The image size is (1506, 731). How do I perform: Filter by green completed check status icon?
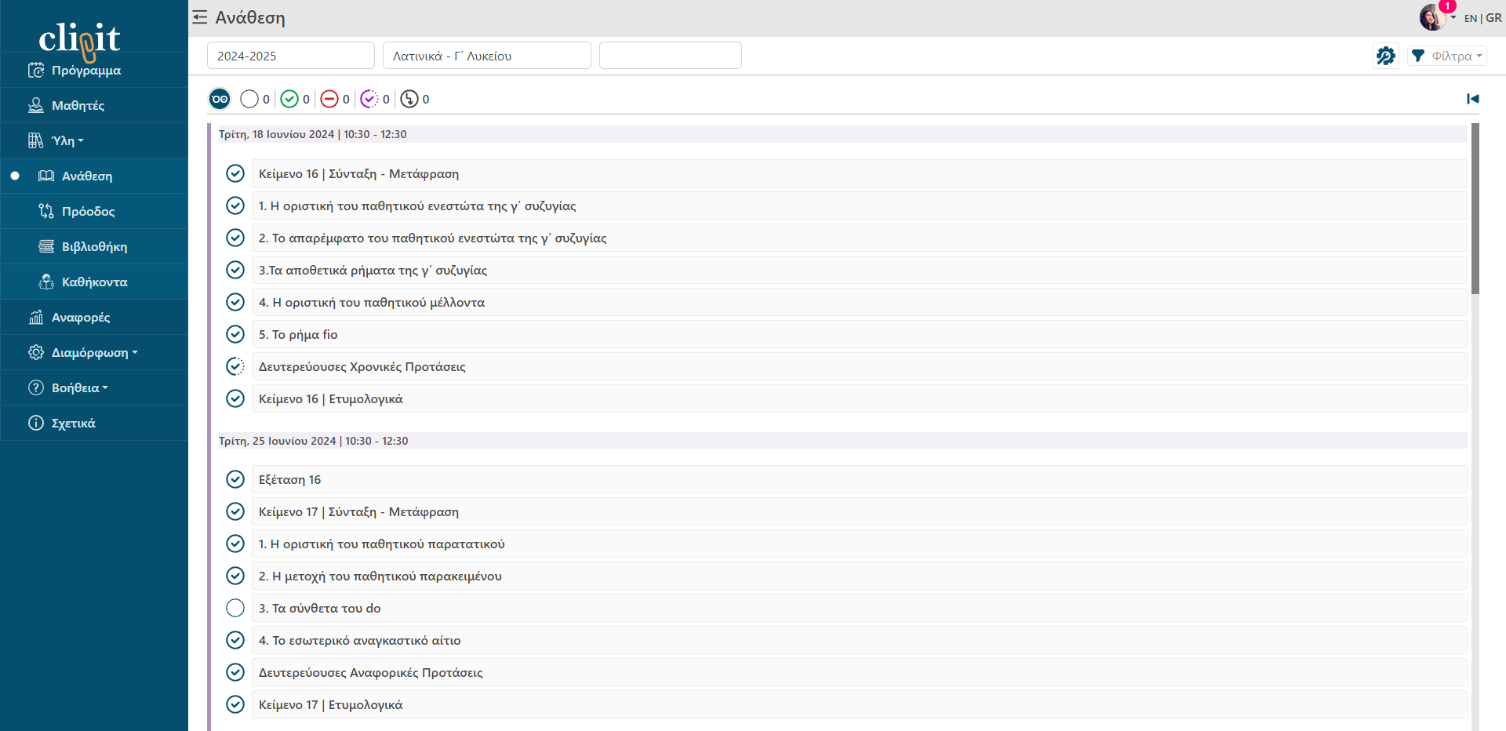289,99
